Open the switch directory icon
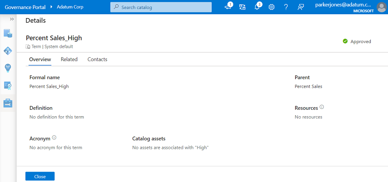 [x=242, y=7]
